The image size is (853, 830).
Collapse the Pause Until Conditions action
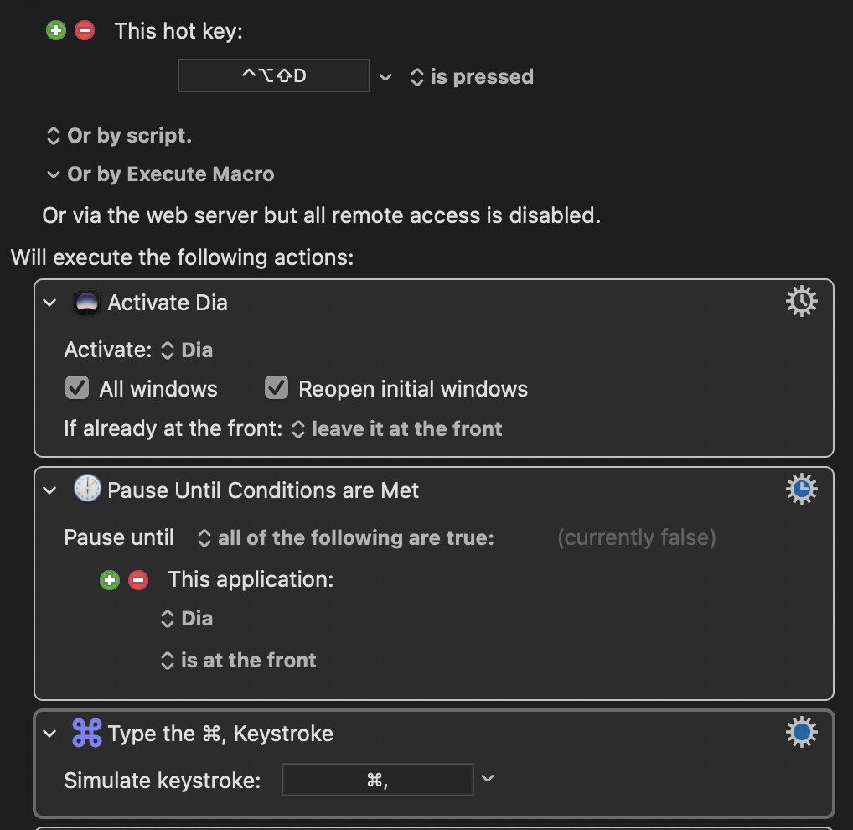[49, 490]
